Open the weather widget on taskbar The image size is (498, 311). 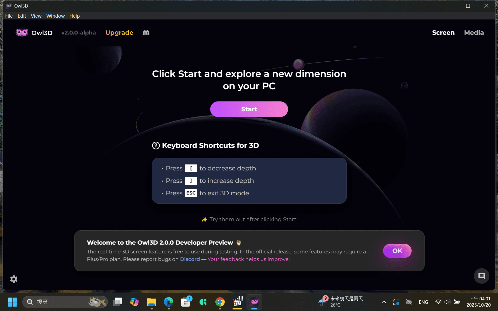(x=340, y=302)
